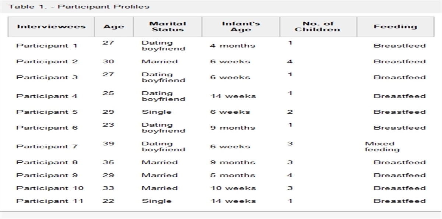
Task: Click the Interviewees column header
Action: pyautogui.click(x=51, y=27)
